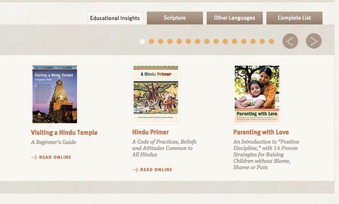The height and width of the screenshot is (204, 339).
Task: Jump to the last pagination dot
Action: pyautogui.click(x=271, y=41)
